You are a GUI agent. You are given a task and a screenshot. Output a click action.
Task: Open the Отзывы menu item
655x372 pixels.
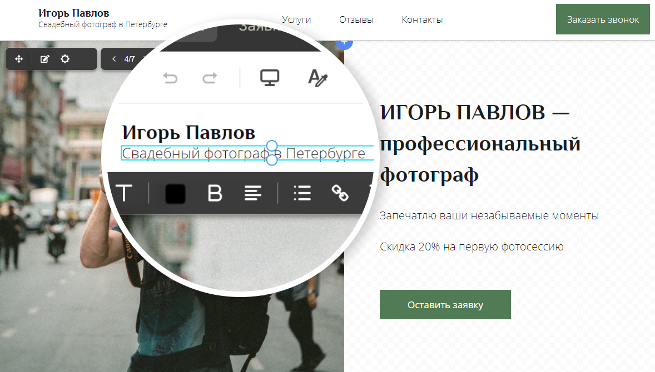coord(356,19)
